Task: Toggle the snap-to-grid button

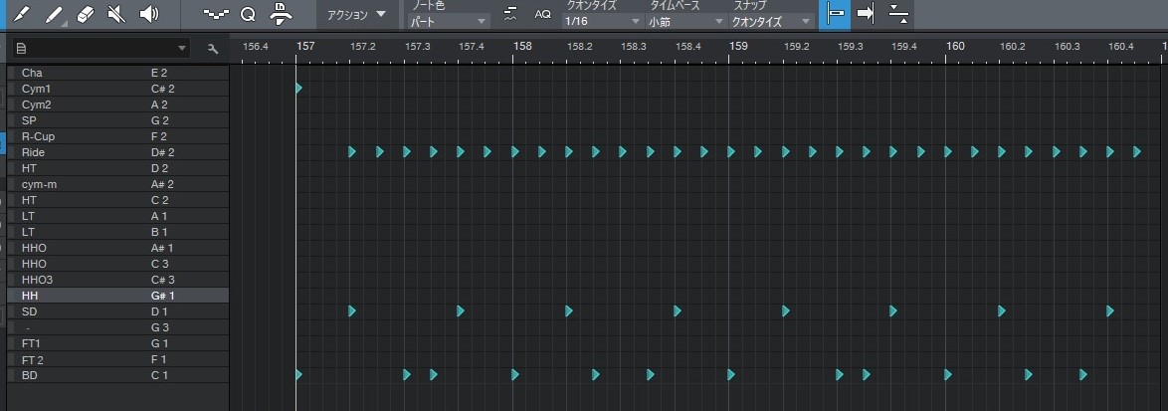Action: tap(835, 14)
